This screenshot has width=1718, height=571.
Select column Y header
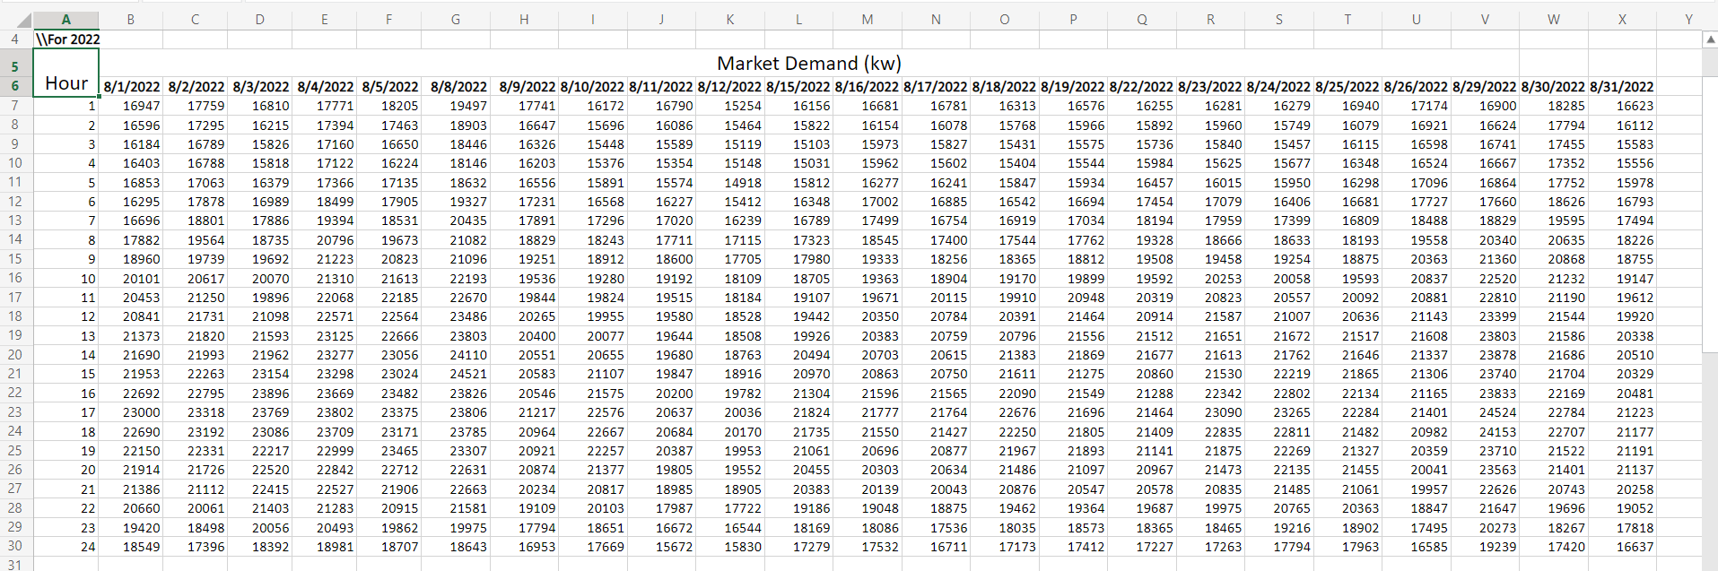(1687, 20)
